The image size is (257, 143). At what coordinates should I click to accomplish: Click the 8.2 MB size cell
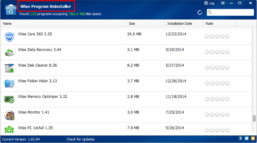pyautogui.click(x=133, y=65)
